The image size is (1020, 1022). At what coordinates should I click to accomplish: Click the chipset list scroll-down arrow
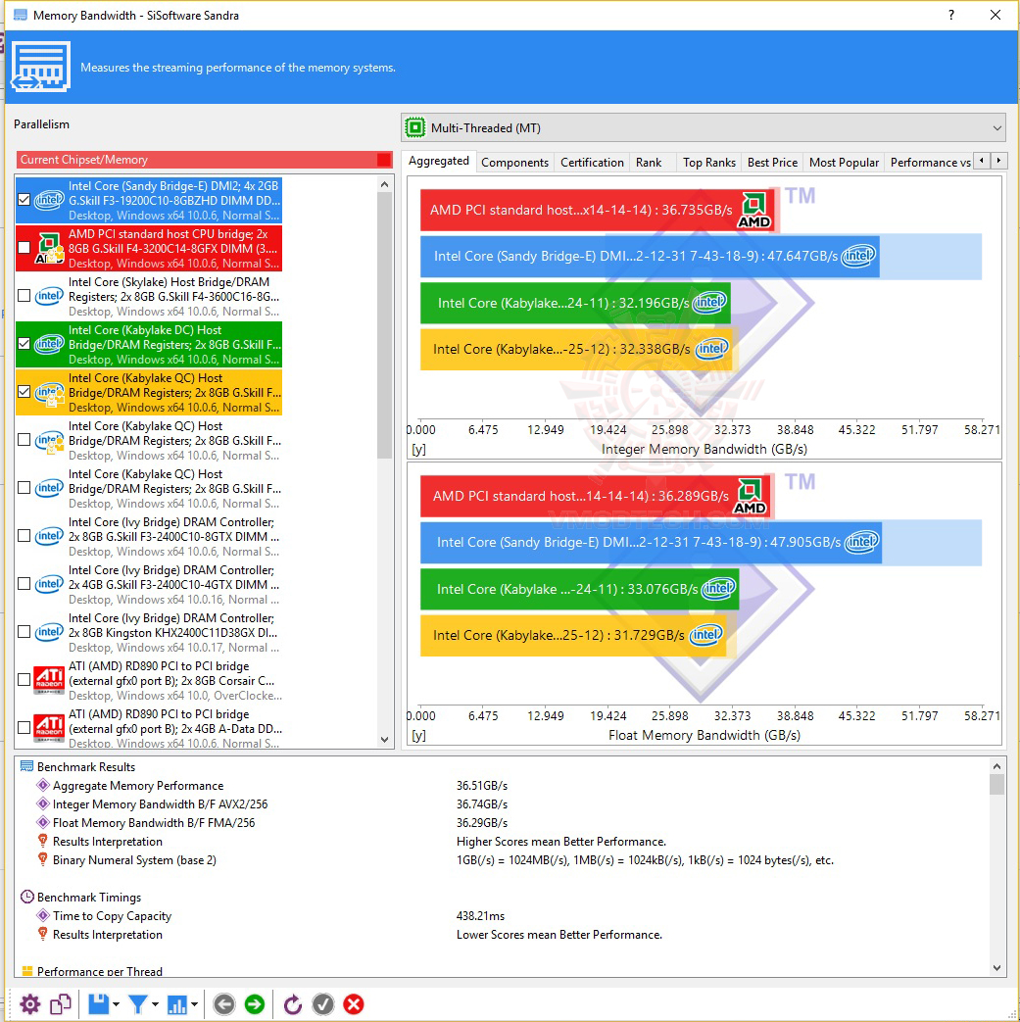(x=384, y=740)
